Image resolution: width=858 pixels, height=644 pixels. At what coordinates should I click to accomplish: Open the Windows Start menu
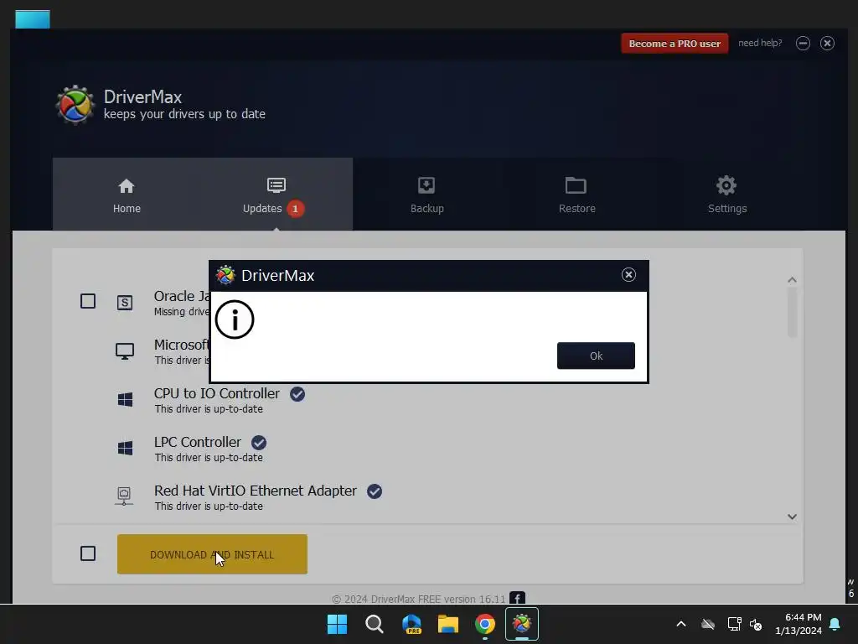click(x=337, y=624)
